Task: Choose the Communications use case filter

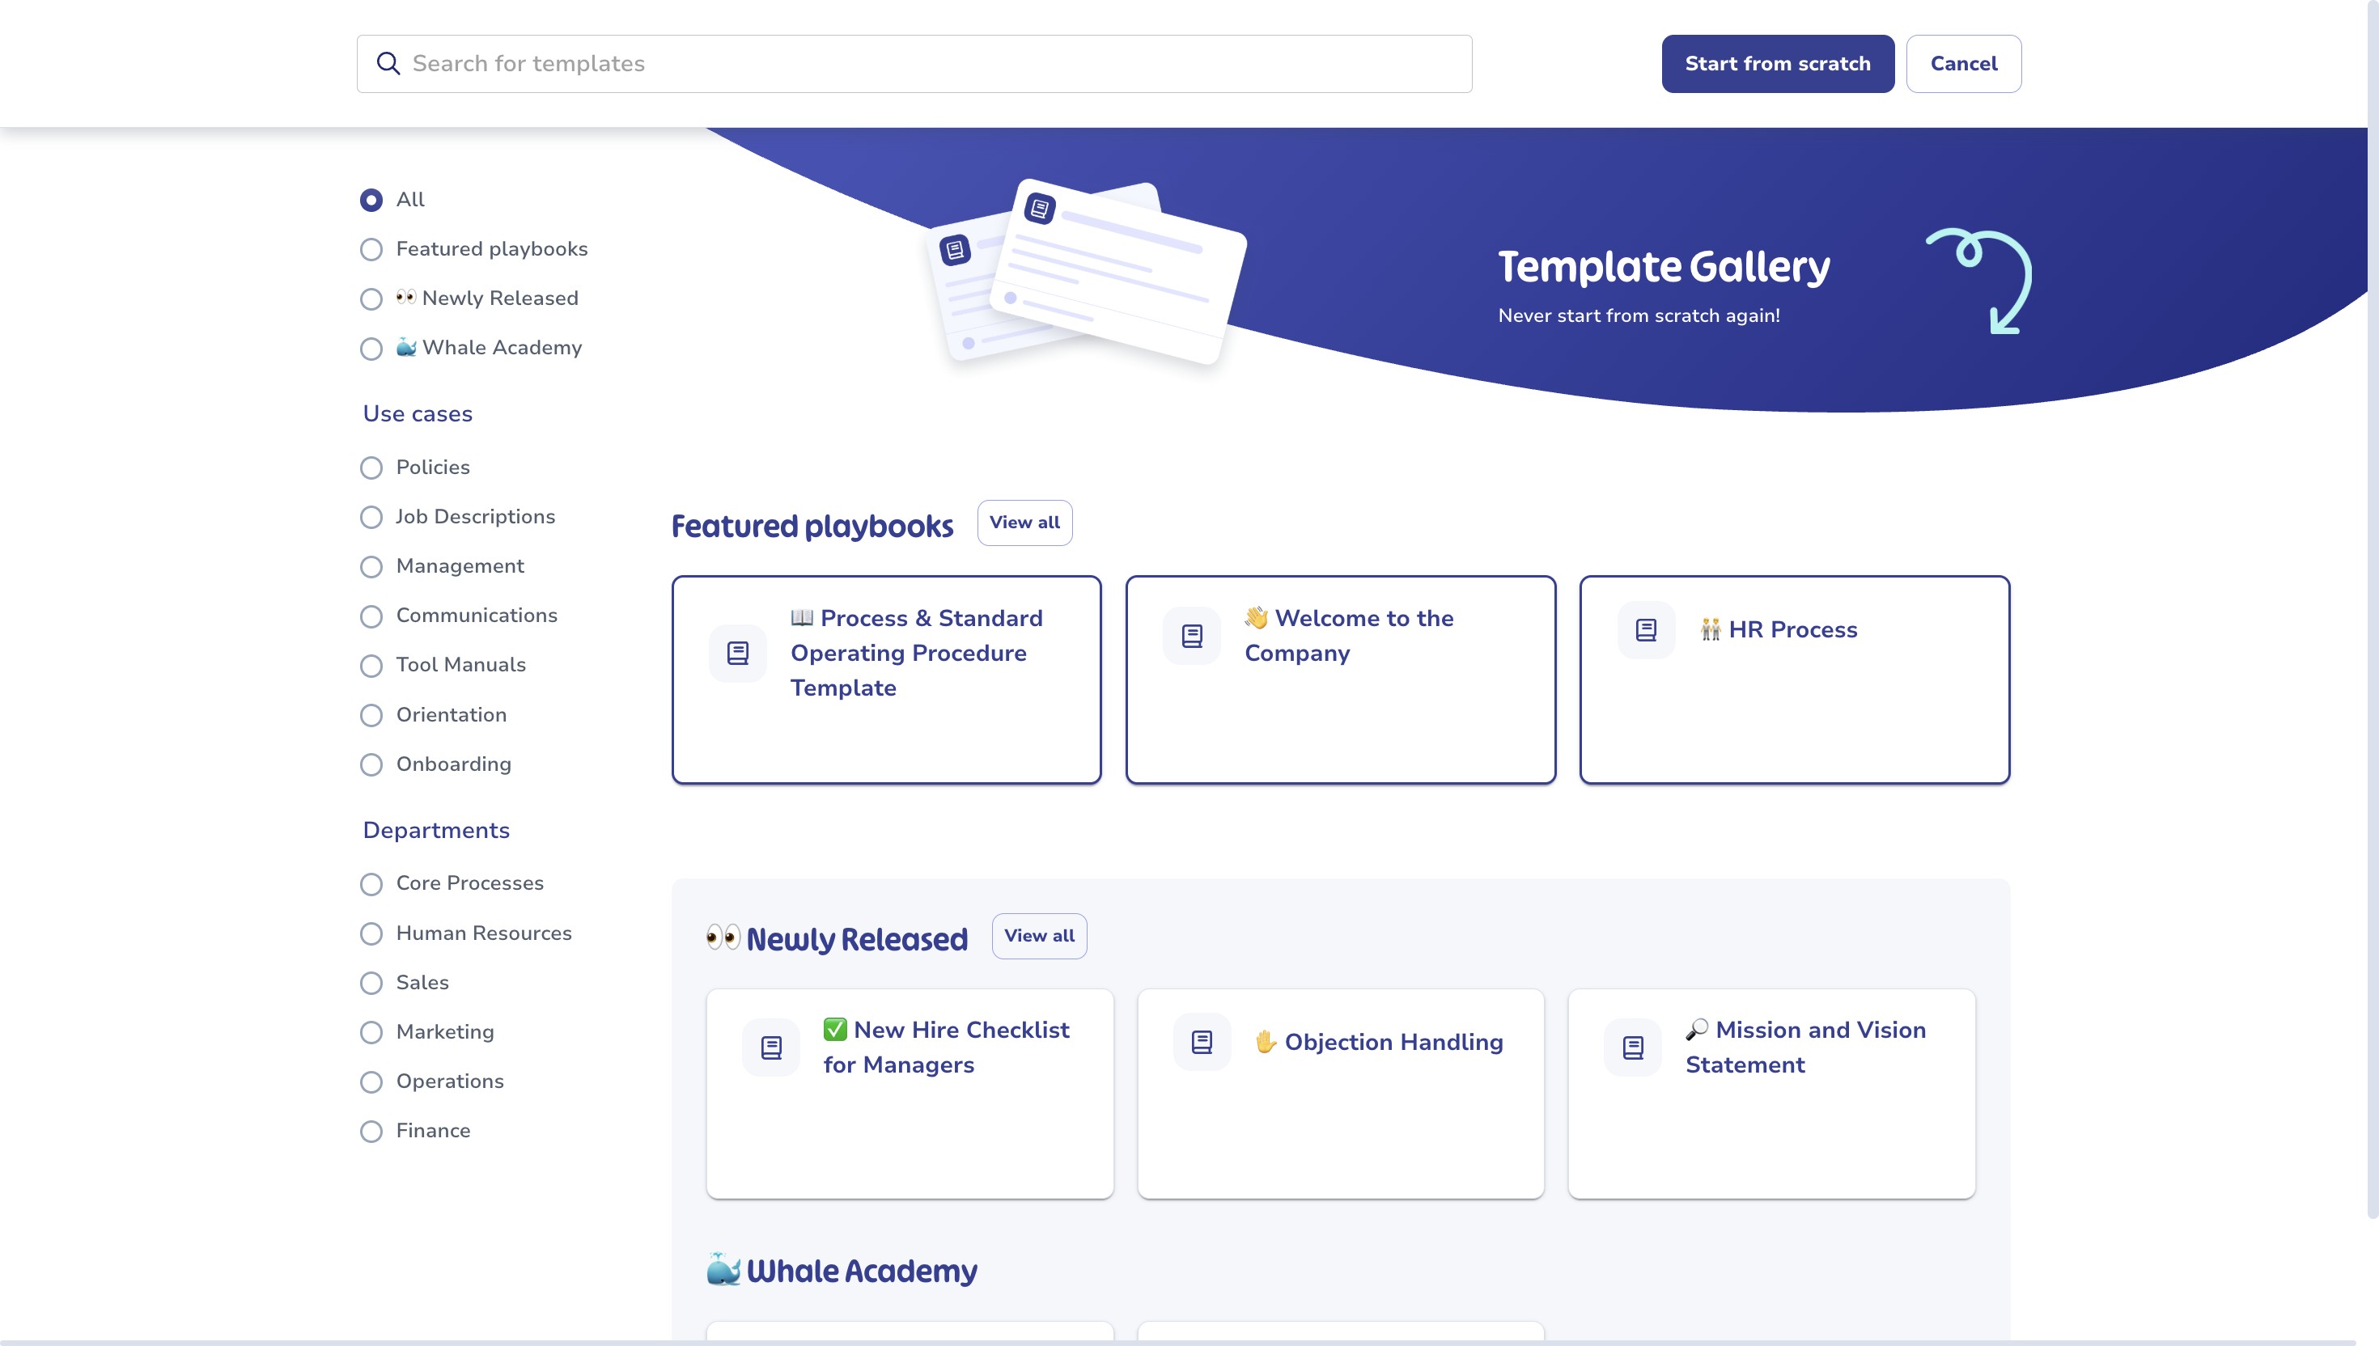Action: 371,616
